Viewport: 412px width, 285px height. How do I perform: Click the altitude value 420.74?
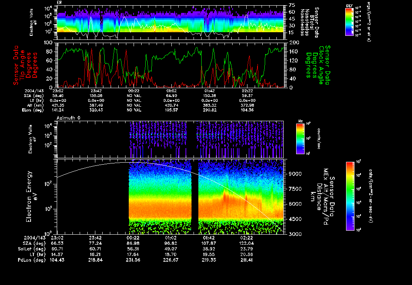pyautogui.click(x=171, y=105)
